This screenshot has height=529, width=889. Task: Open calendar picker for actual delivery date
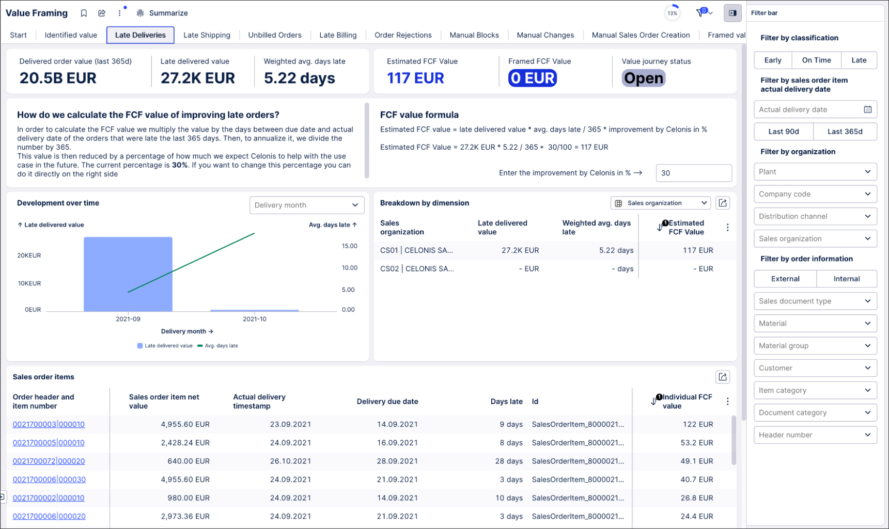pos(868,109)
